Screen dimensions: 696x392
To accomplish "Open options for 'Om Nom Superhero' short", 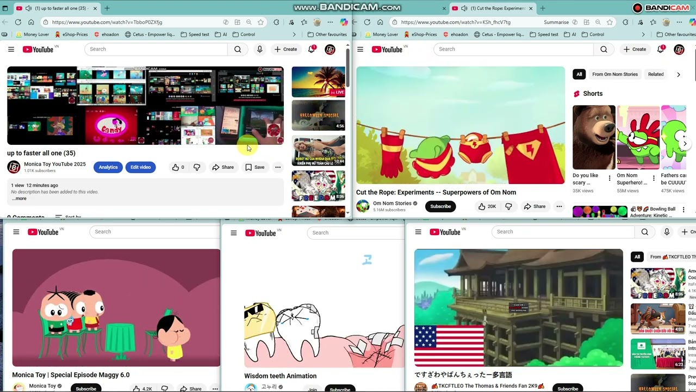I will tap(654, 178).
